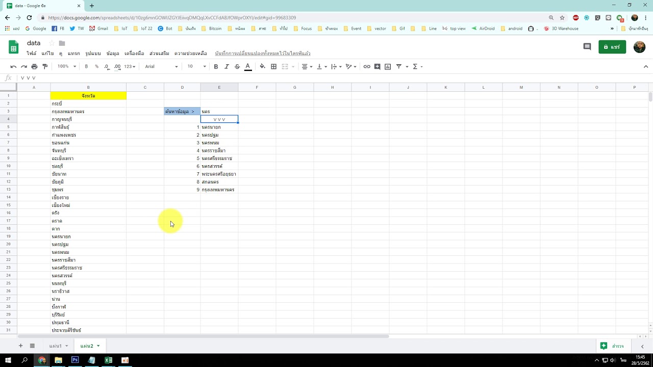Toggle Bold formatting

click(x=216, y=66)
